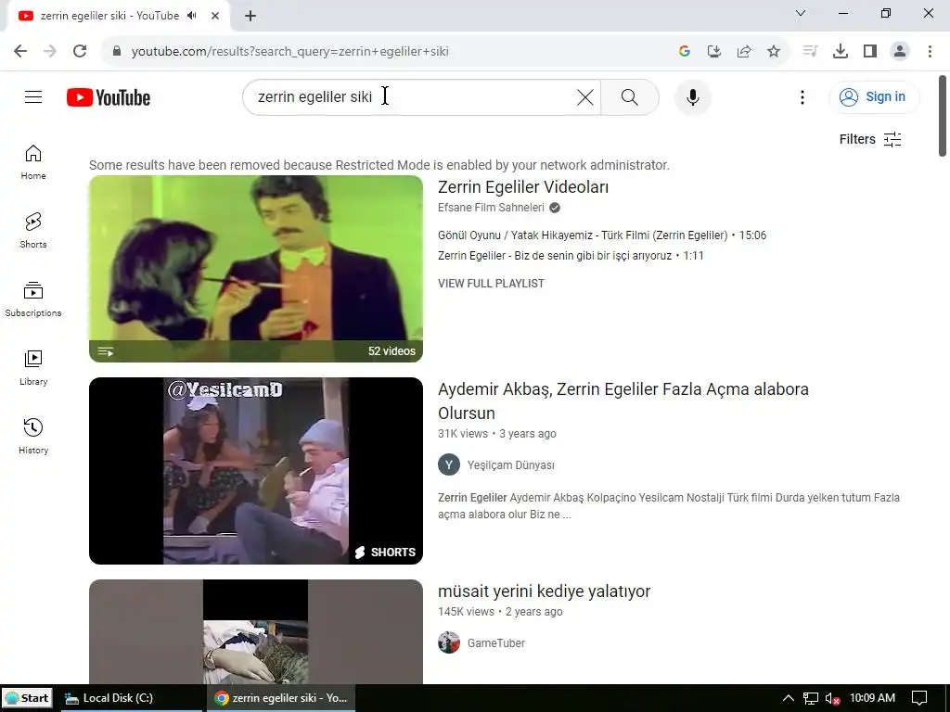Bookmark this page with star icon
950x712 pixels.
point(774,51)
